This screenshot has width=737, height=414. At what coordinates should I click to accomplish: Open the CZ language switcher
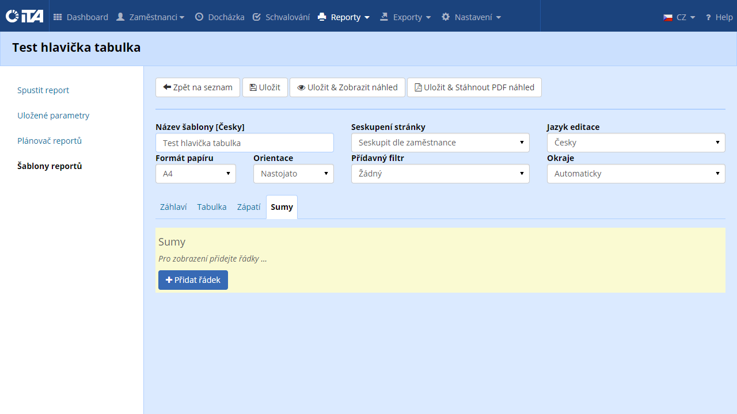679,17
